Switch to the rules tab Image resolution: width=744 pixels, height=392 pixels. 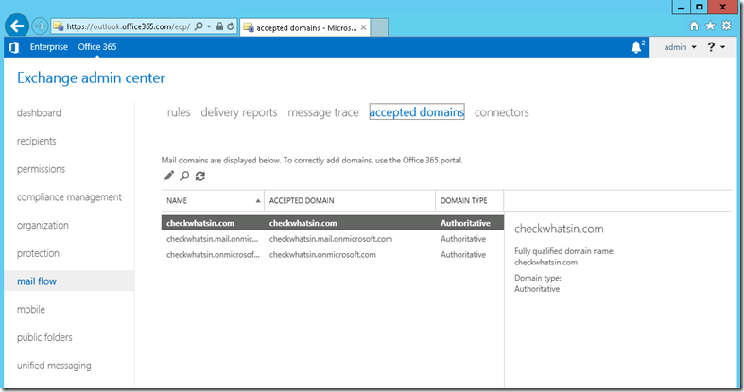tap(179, 112)
